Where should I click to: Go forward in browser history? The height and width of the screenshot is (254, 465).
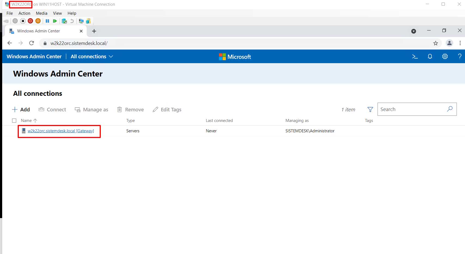[21, 43]
